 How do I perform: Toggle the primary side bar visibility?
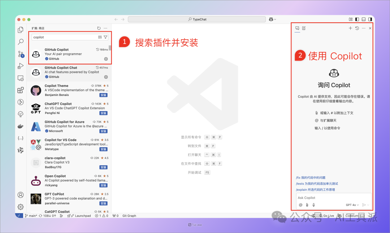[x=357, y=19]
